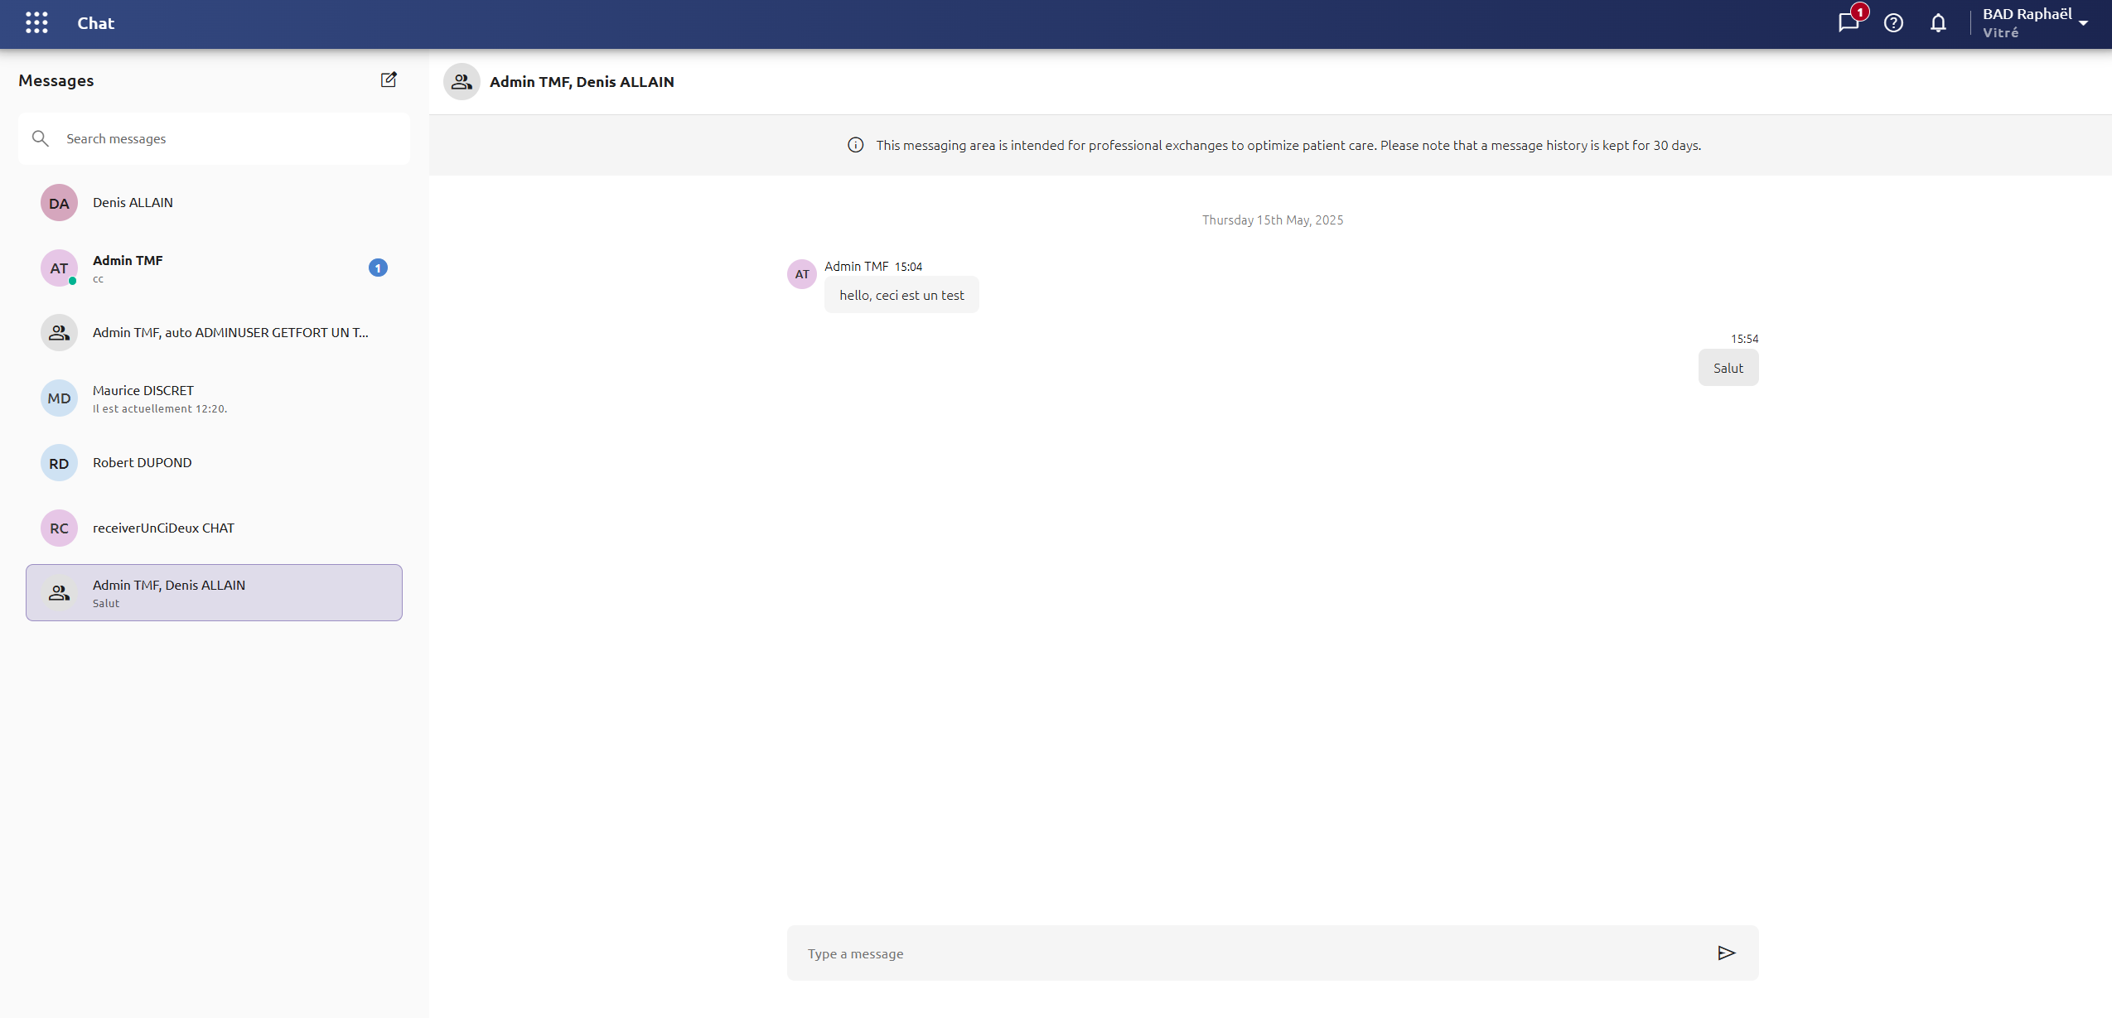2112x1018 pixels.
Task: Click the compose new message icon
Action: point(389,80)
